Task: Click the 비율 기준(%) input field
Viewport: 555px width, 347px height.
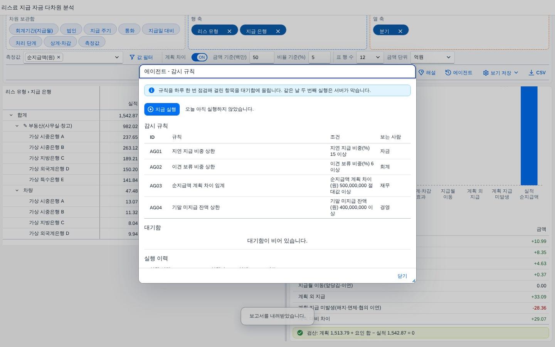Action: click(x=319, y=57)
